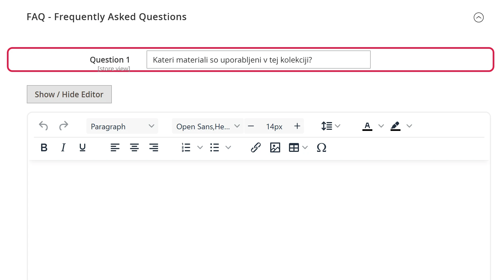
Task: Expand bullet list style chevron
Action: pyautogui.click(x=228, y=147)
